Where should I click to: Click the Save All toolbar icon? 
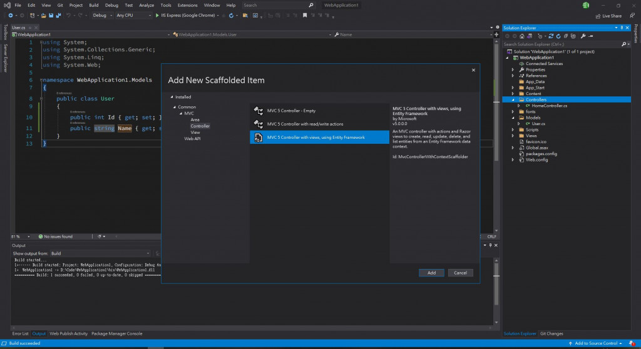coord(58,16)
